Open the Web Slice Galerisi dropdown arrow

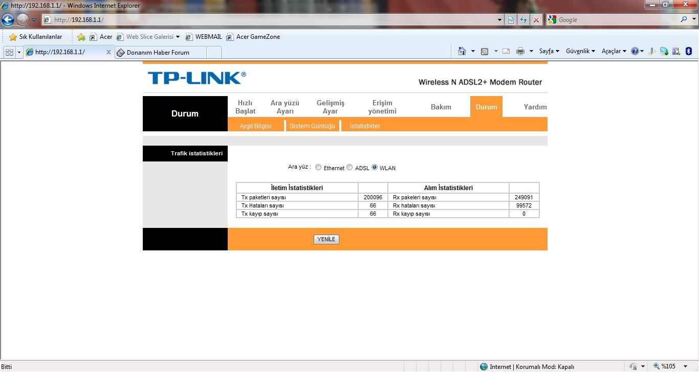click(x=178, y=37)
